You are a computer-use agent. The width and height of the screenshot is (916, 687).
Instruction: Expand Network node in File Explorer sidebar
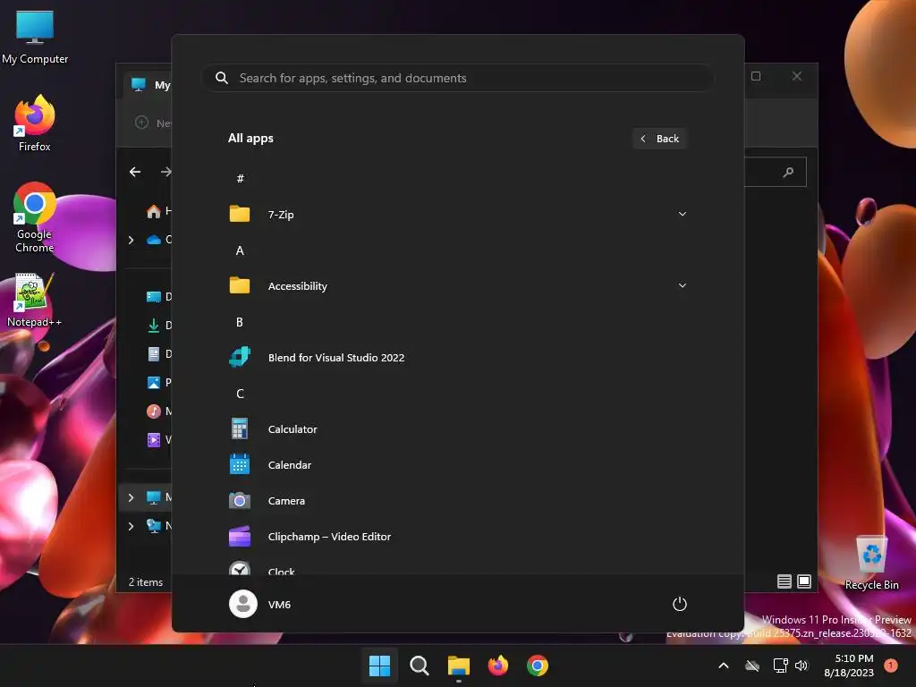131,526
